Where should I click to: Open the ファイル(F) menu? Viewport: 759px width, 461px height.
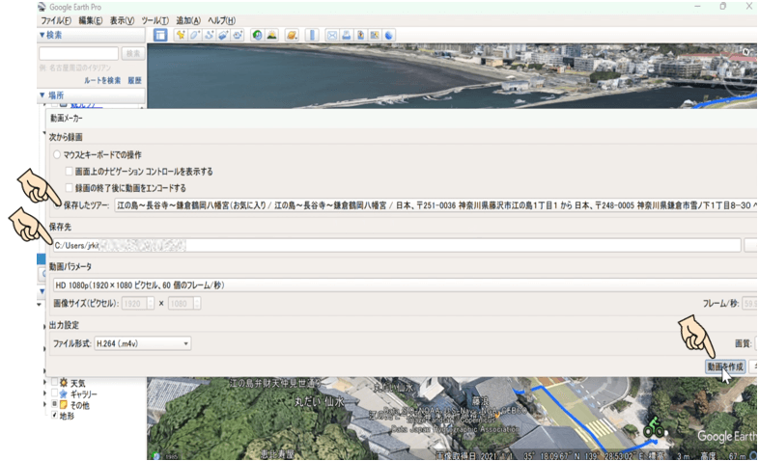56,19
